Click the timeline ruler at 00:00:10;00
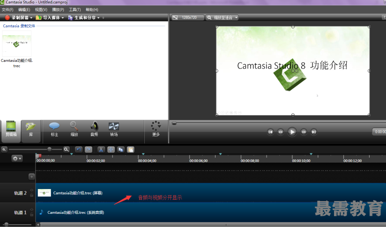This screenshot has height=227, width=386. pos(301,161)
